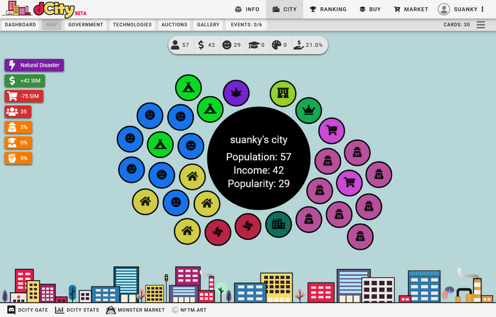The width and height of the screenshot is (496, 317).
Task: Open the Info menu
Action: [x=247, y=9]
